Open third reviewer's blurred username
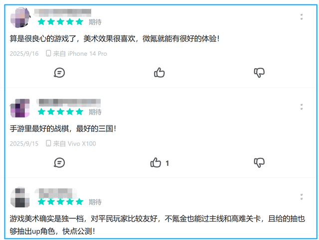Viewport: 319px width, 240px height. tap(55, 193)
